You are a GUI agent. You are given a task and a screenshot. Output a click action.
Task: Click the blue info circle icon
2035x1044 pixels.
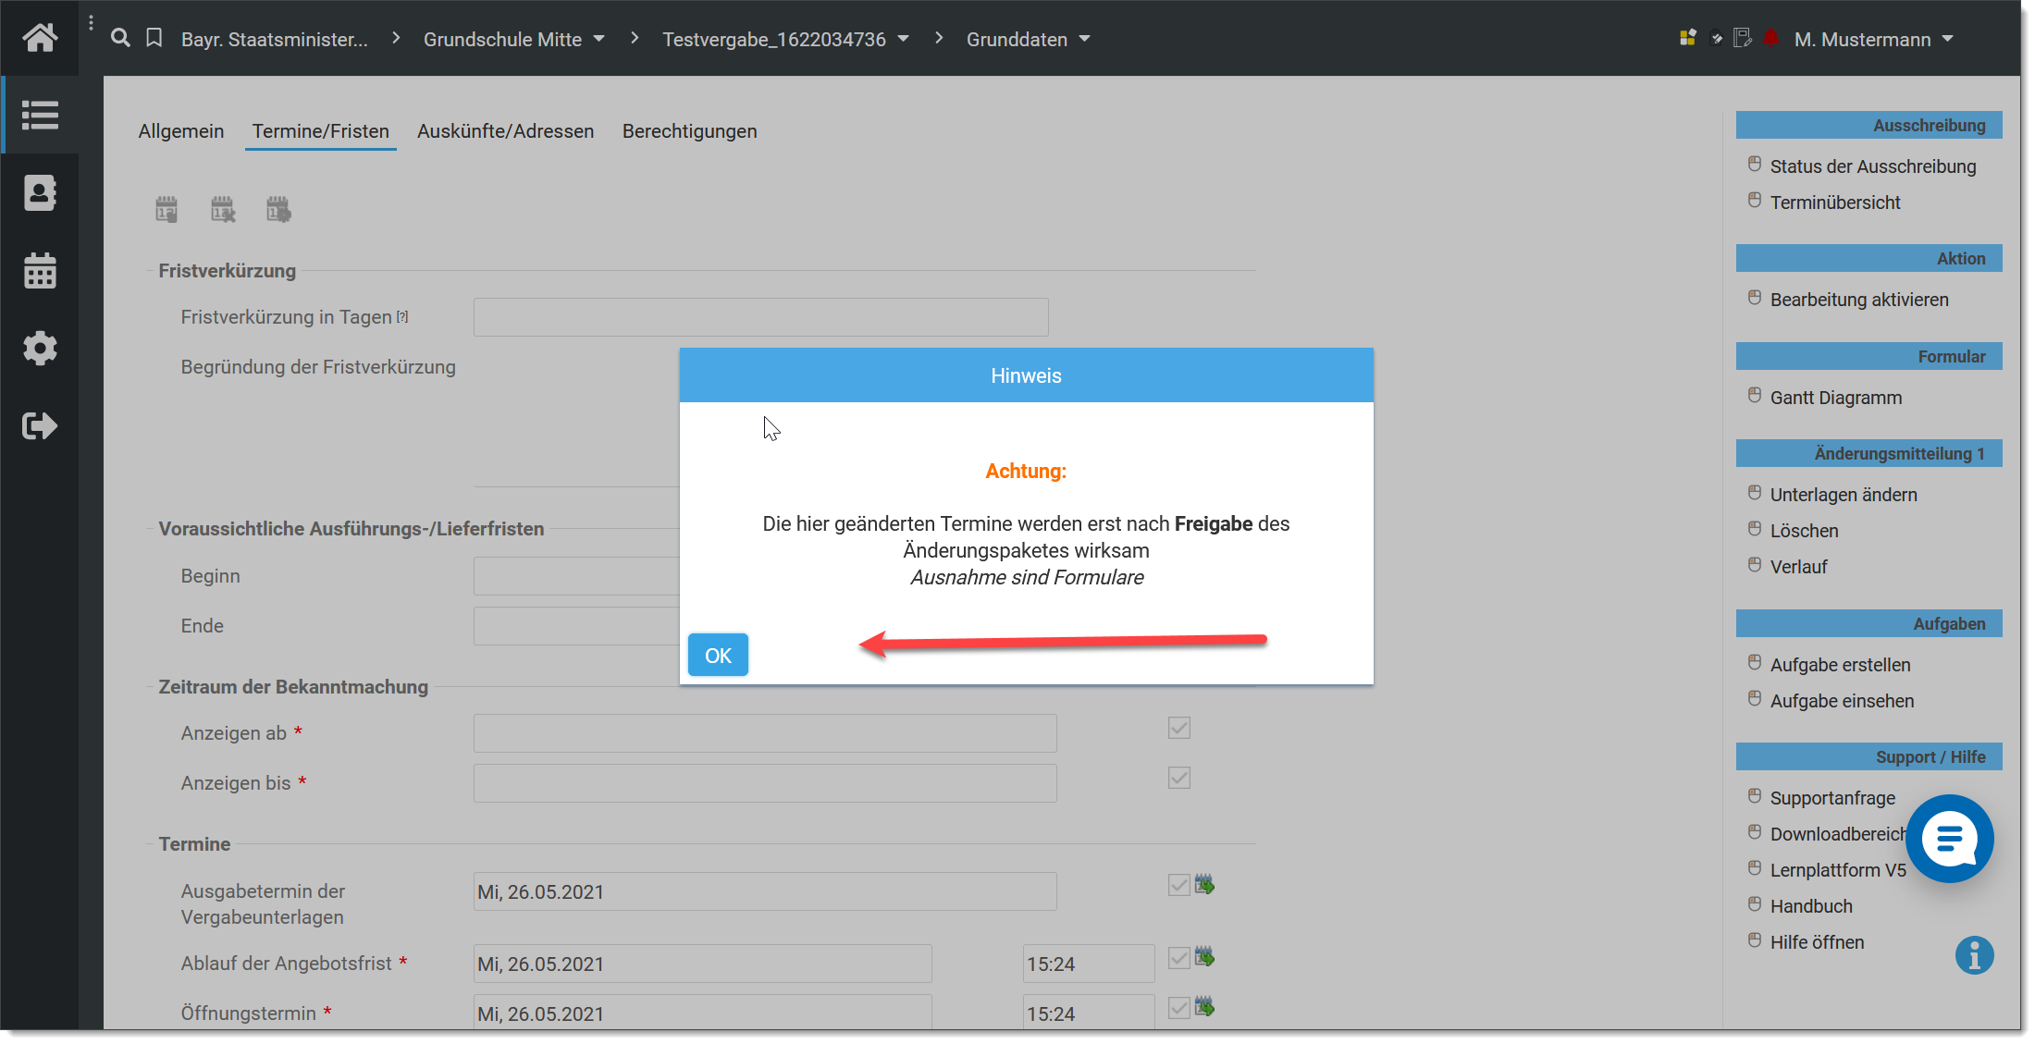[1974, 954]
